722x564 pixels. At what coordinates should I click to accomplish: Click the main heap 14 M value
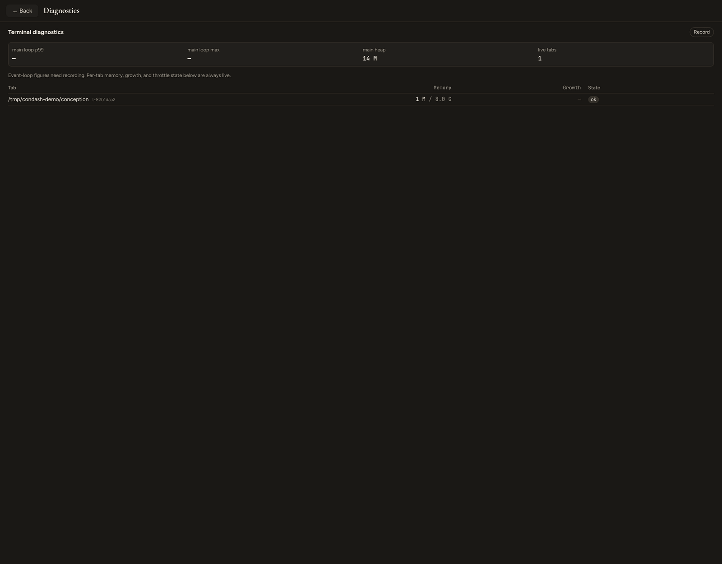coord(370,59)
